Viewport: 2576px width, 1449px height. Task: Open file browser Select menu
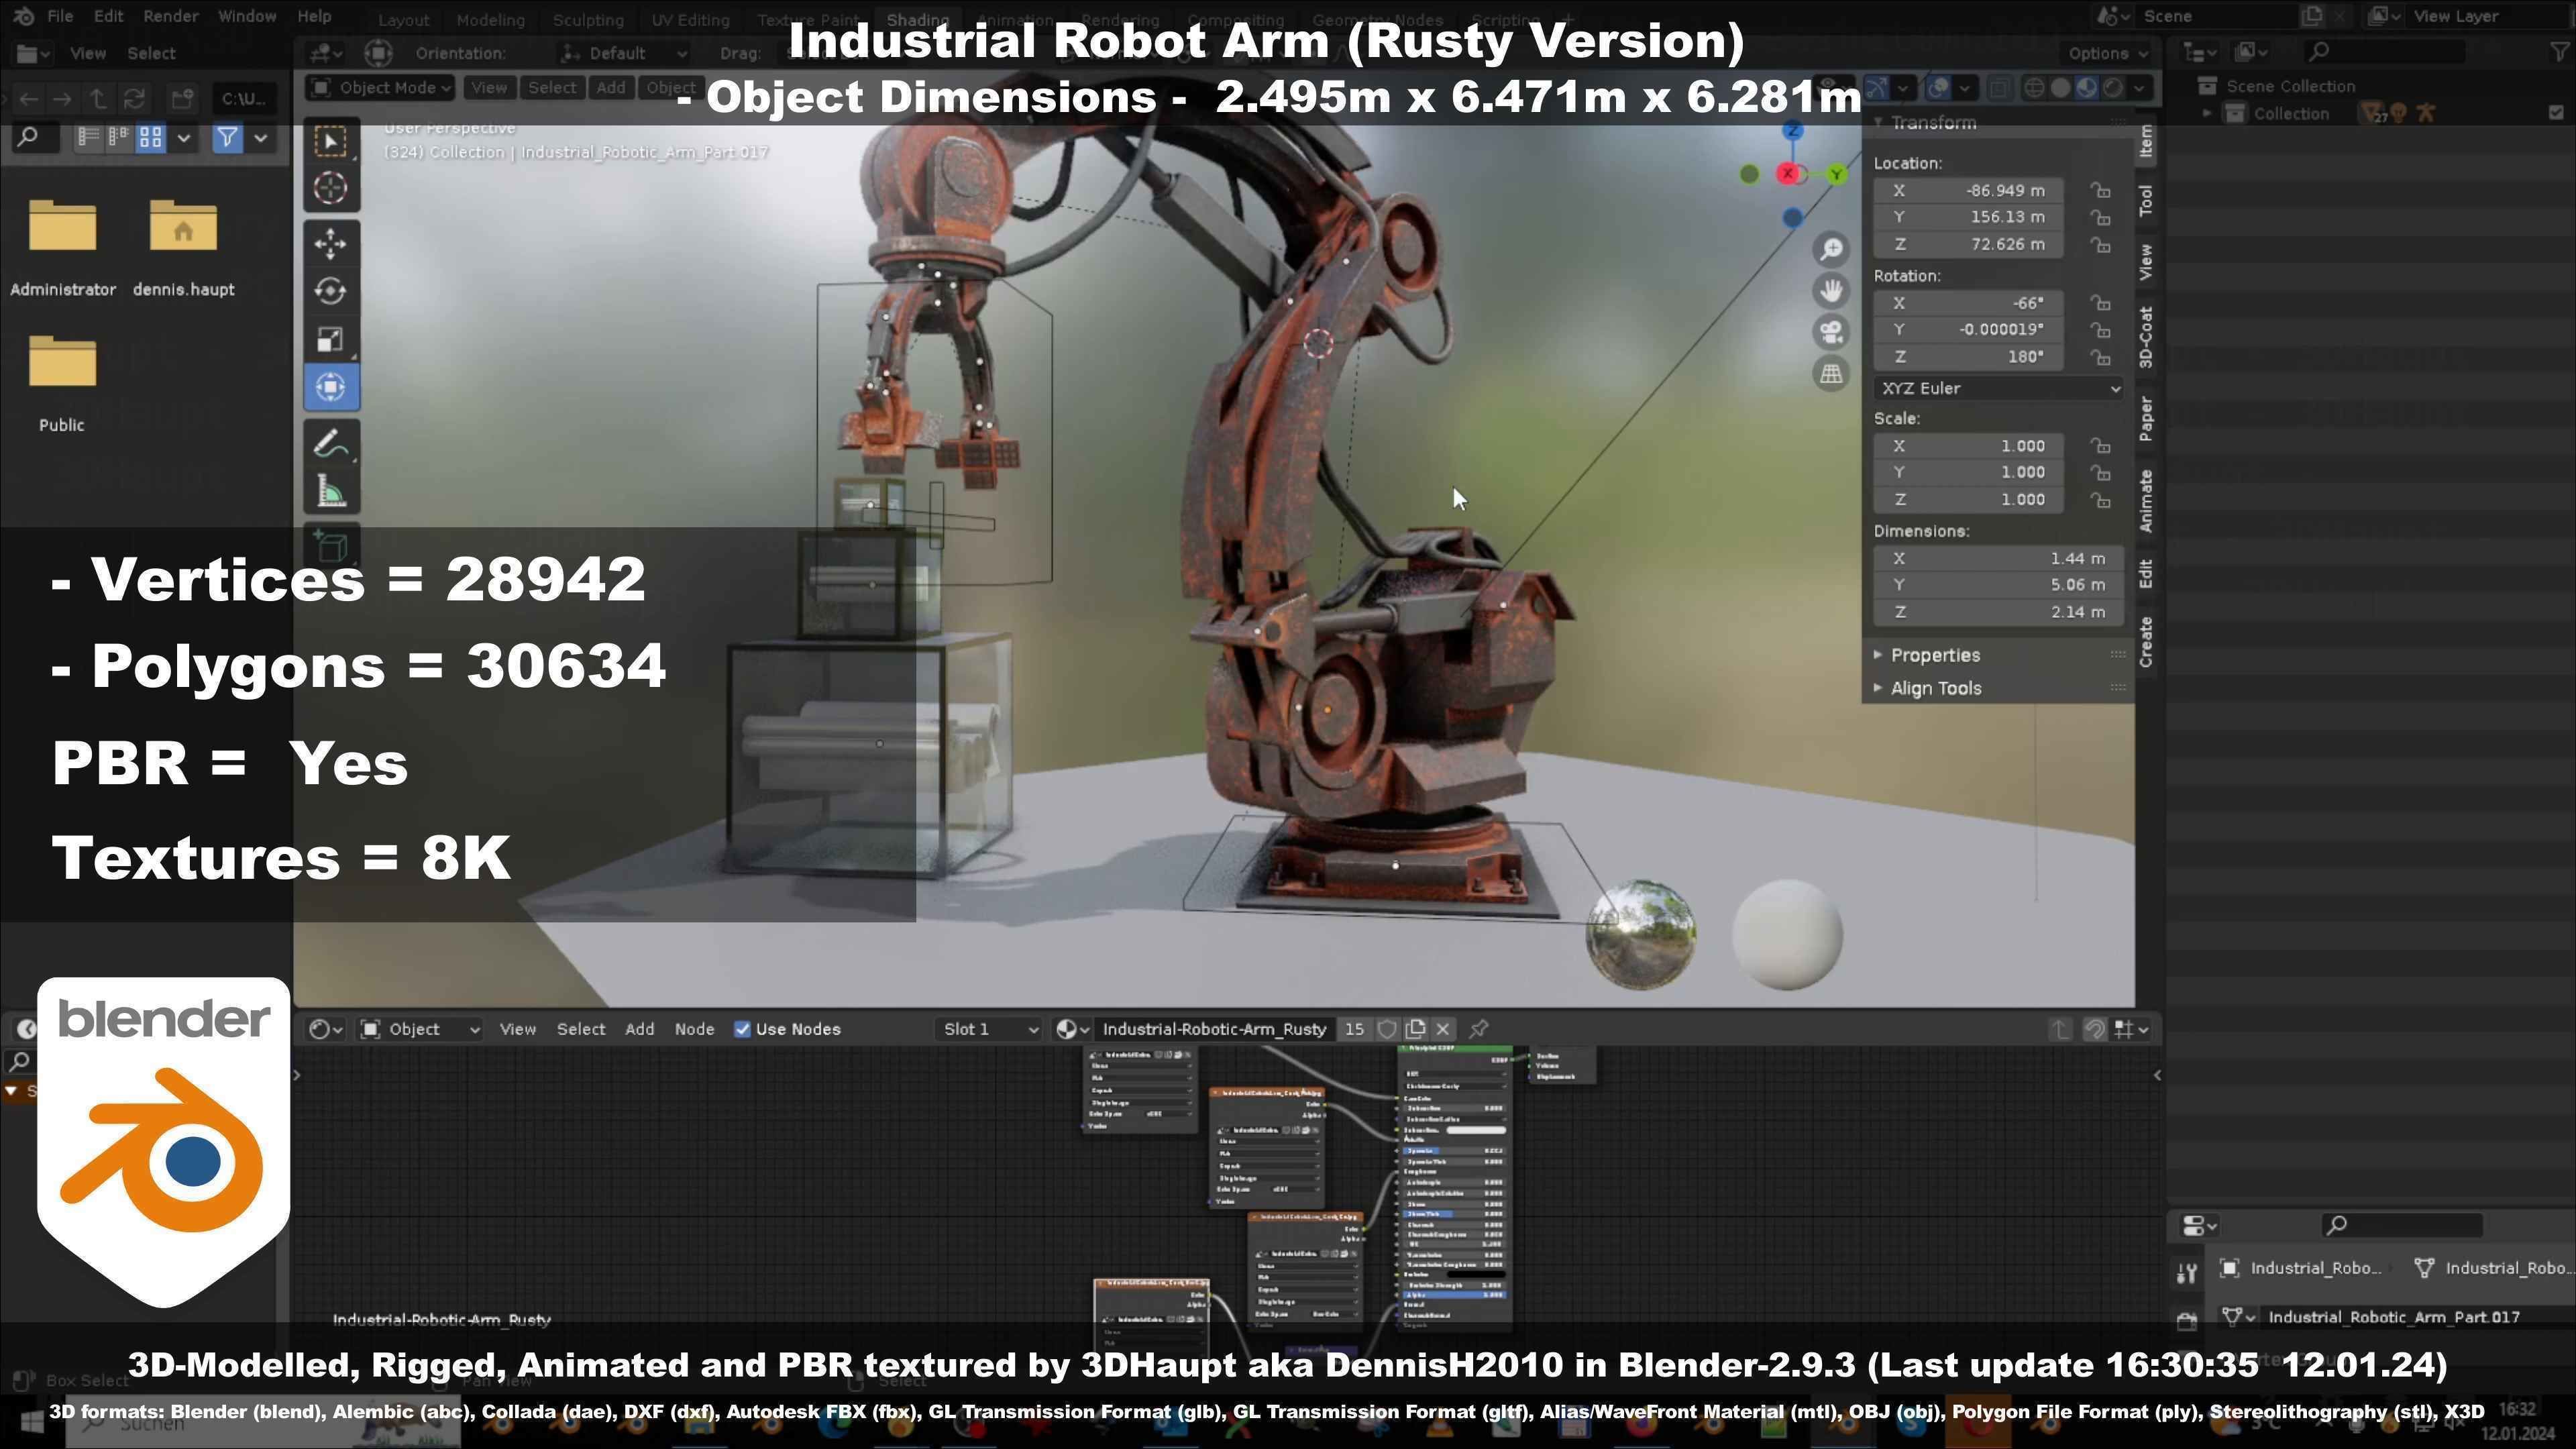pos(151,54)
